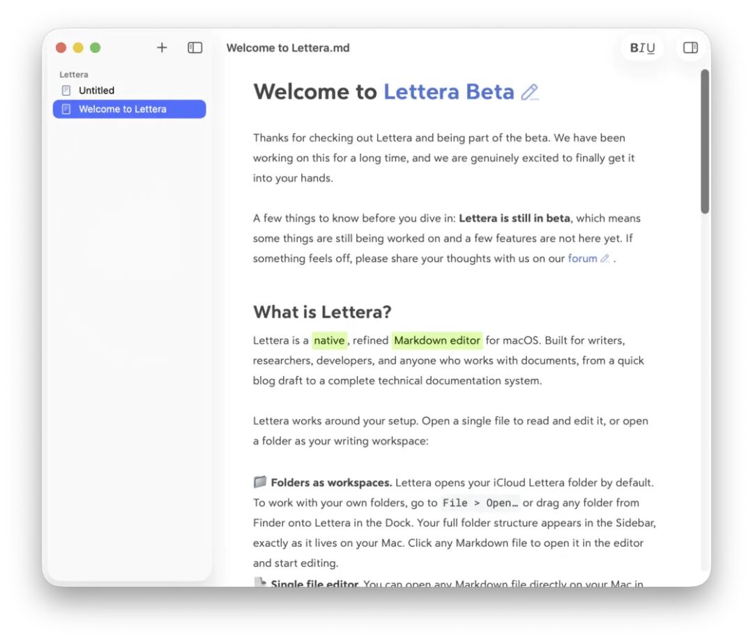
Task: Minimize the window with the yellow button
Action: [78, 47]
